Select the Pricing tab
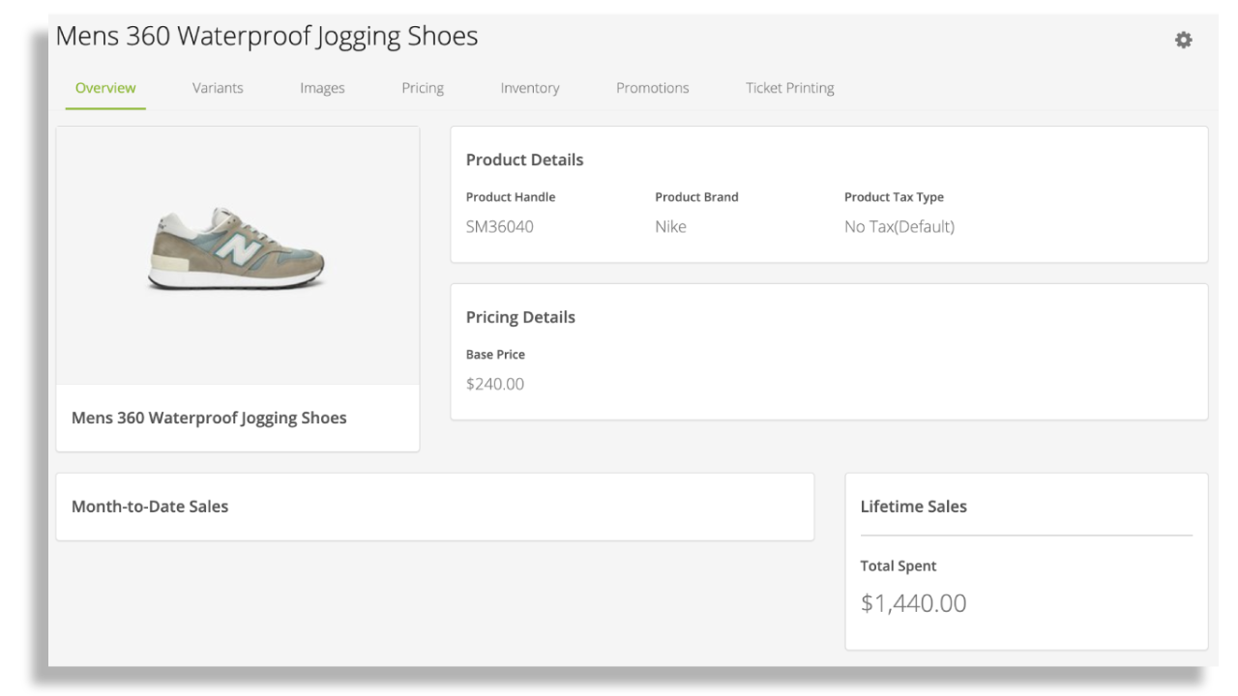Viewport: 1238px width, 696px height. (423, 88)
